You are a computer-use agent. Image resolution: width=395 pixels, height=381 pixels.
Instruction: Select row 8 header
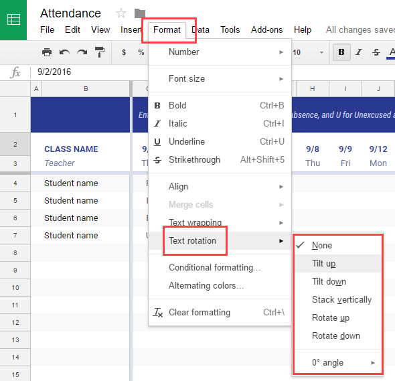(x=15, y=252)
